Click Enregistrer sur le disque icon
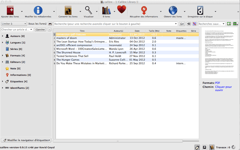Screen dimensions: 240x150 pyautogui.click(x=200, y=10)
